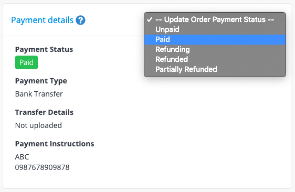Click the Transfer Details label
Viewport: 295px width, 192px height.
click(44, 112)
